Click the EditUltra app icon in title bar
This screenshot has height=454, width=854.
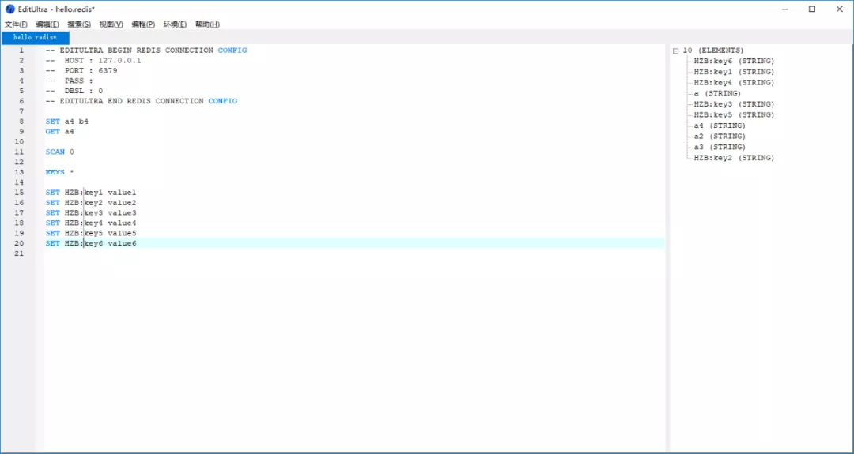pyautogui.click(x=10, y=9)
